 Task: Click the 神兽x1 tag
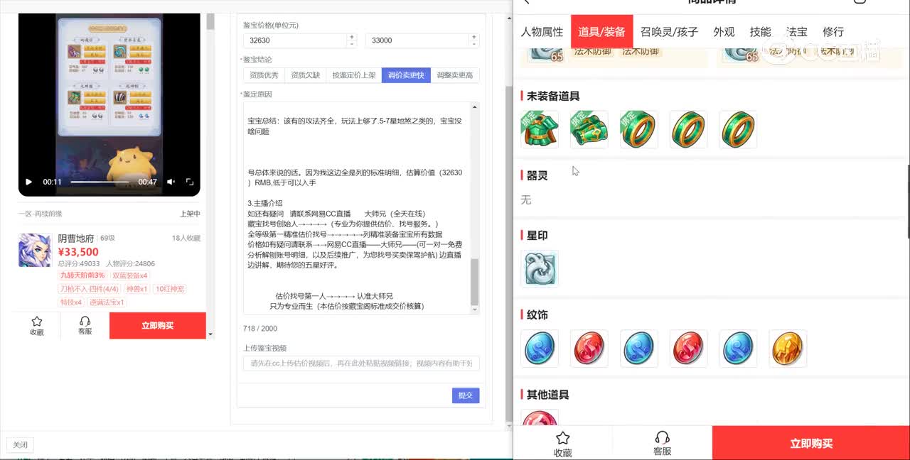point(136,289)
